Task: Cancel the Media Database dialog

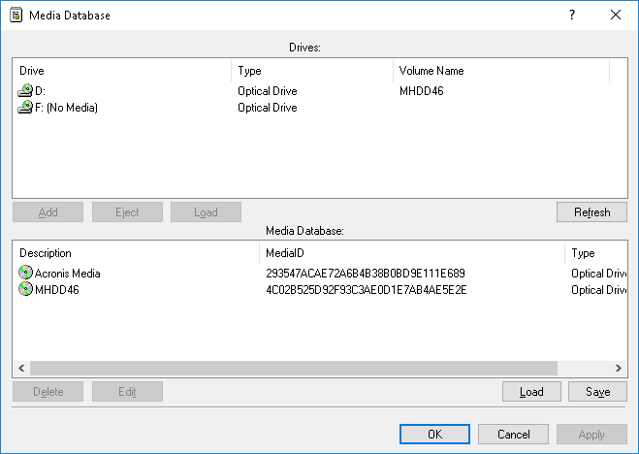Action: [x=513, y=435]
